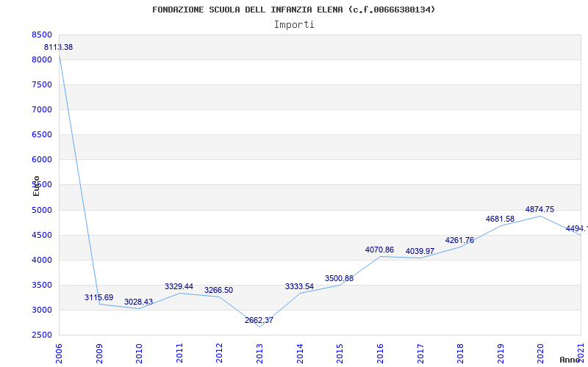Click x-axis year 2009
The image size is (588, 367).
pyautogui.click(x=99, y=354)
